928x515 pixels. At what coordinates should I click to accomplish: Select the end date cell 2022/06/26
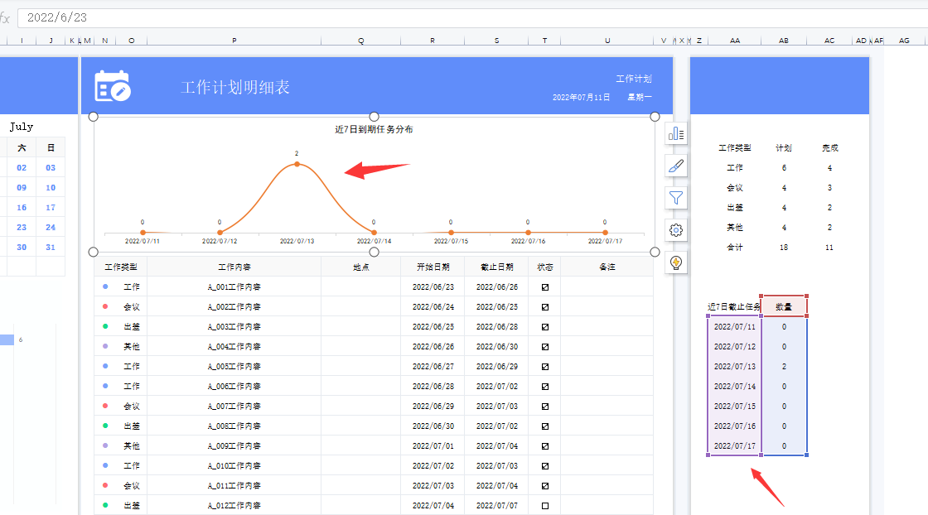click(496, 286)
